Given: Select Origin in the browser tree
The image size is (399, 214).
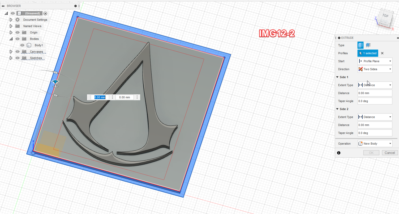Looking at the screenshot, I should point(34,32).
